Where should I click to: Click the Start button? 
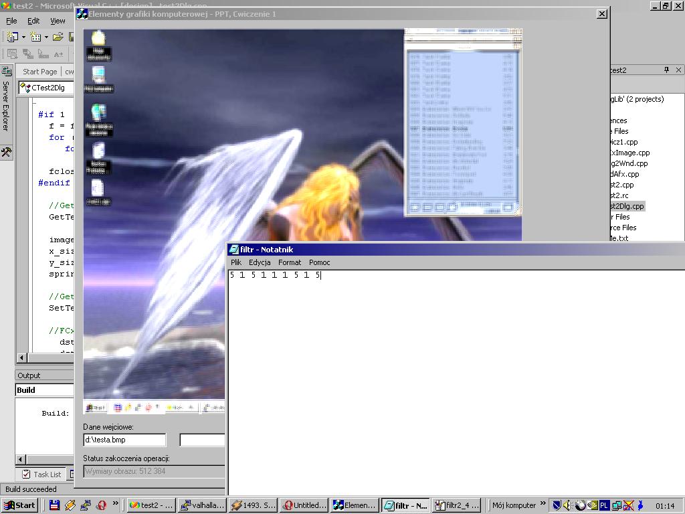19,505
